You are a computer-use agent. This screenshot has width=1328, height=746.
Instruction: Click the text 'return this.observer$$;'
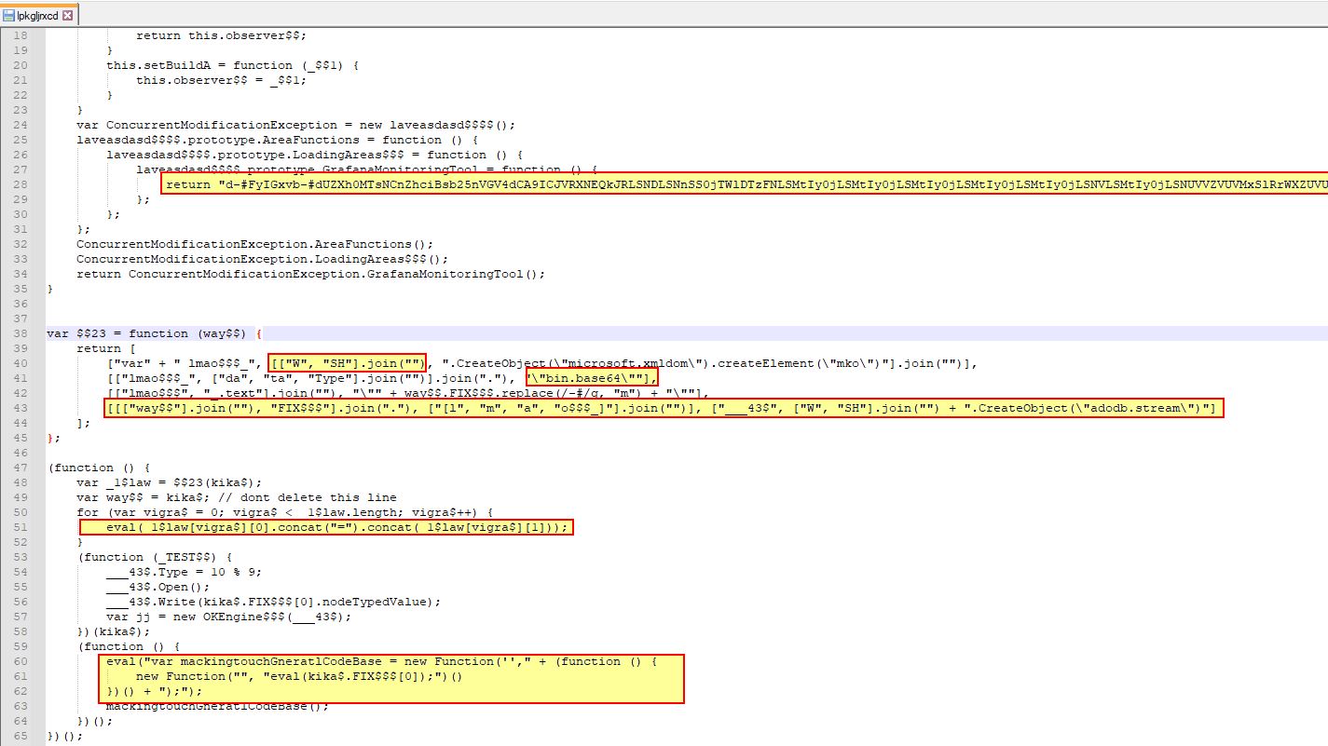pyautogui.click(x=221, y=35)
